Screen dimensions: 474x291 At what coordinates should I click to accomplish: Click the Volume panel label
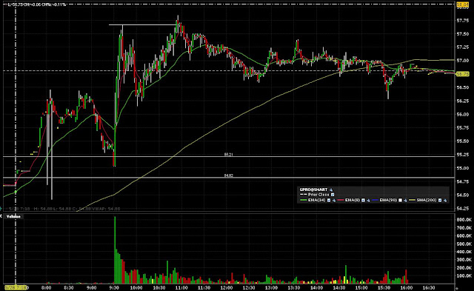tap(13, 216)
